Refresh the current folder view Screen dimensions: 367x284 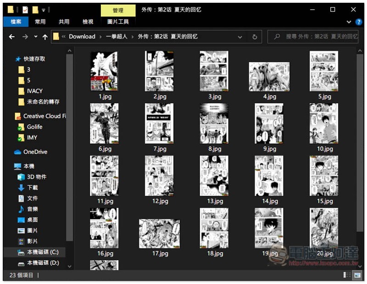click(x=255, y=37)
